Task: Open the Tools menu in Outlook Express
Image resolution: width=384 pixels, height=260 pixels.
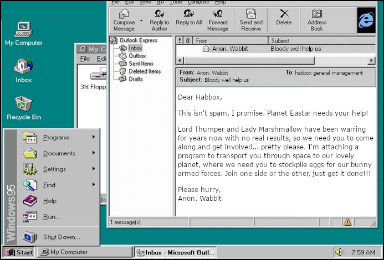Action: (x=175, y=2)
